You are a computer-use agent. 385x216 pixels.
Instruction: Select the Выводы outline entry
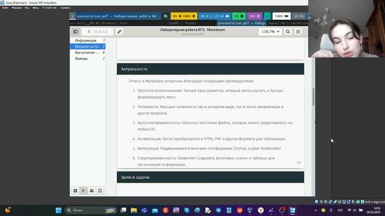click(88, 59)
